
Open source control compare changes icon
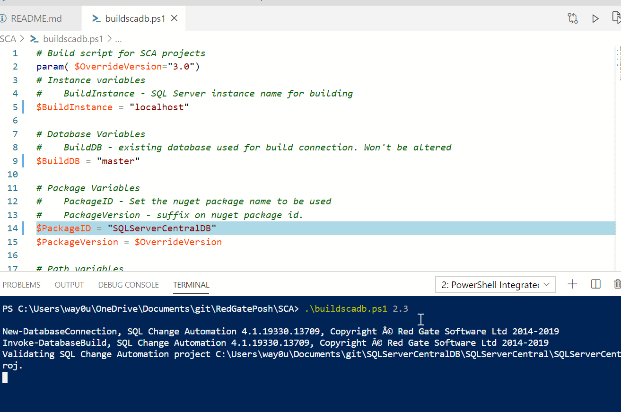(x=573, y=18)
